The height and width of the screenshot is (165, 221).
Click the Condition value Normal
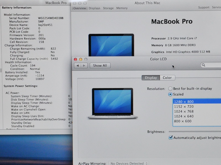[x=35, y=69]
